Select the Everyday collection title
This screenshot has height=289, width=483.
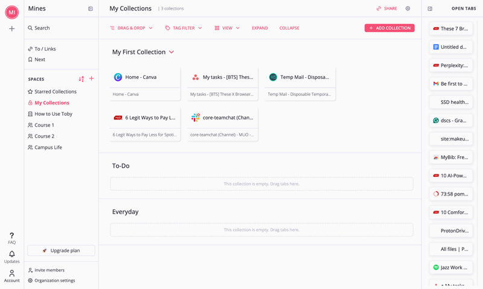coord(126,212)
